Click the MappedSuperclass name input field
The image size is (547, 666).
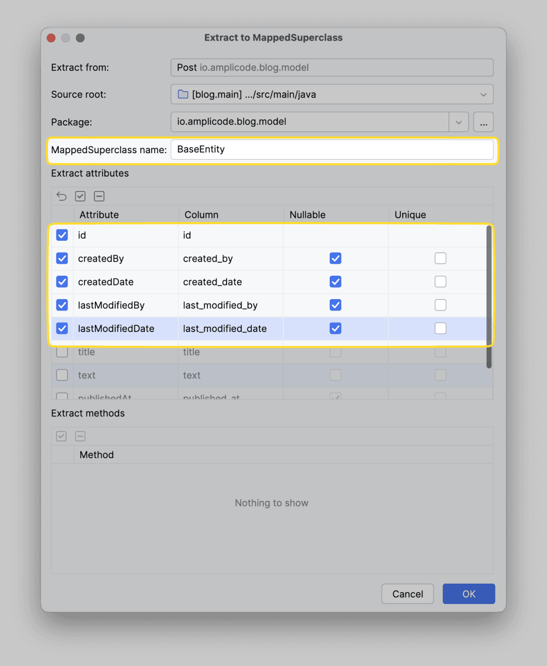332,150
